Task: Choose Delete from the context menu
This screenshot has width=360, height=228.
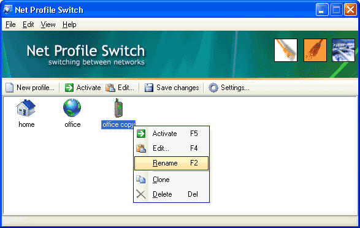Action: [171, 194]
